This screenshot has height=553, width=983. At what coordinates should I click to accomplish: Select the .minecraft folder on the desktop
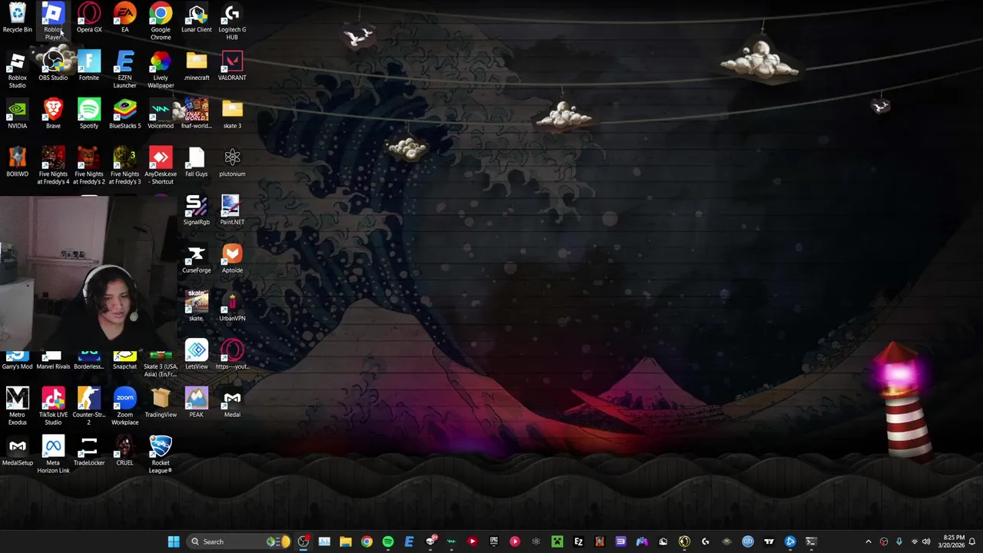tap(197, 66)
